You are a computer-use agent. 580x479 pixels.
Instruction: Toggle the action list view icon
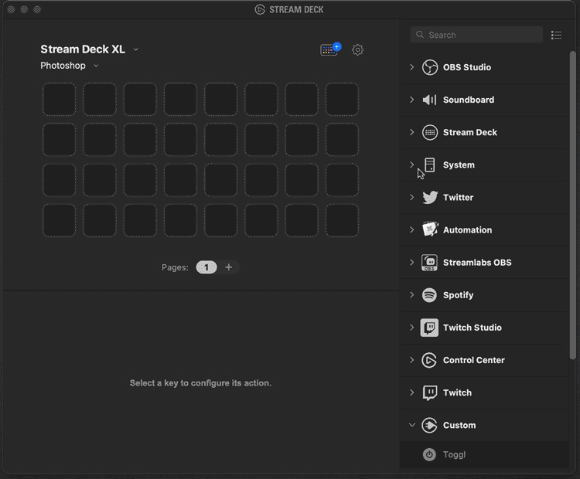[556, 35]
